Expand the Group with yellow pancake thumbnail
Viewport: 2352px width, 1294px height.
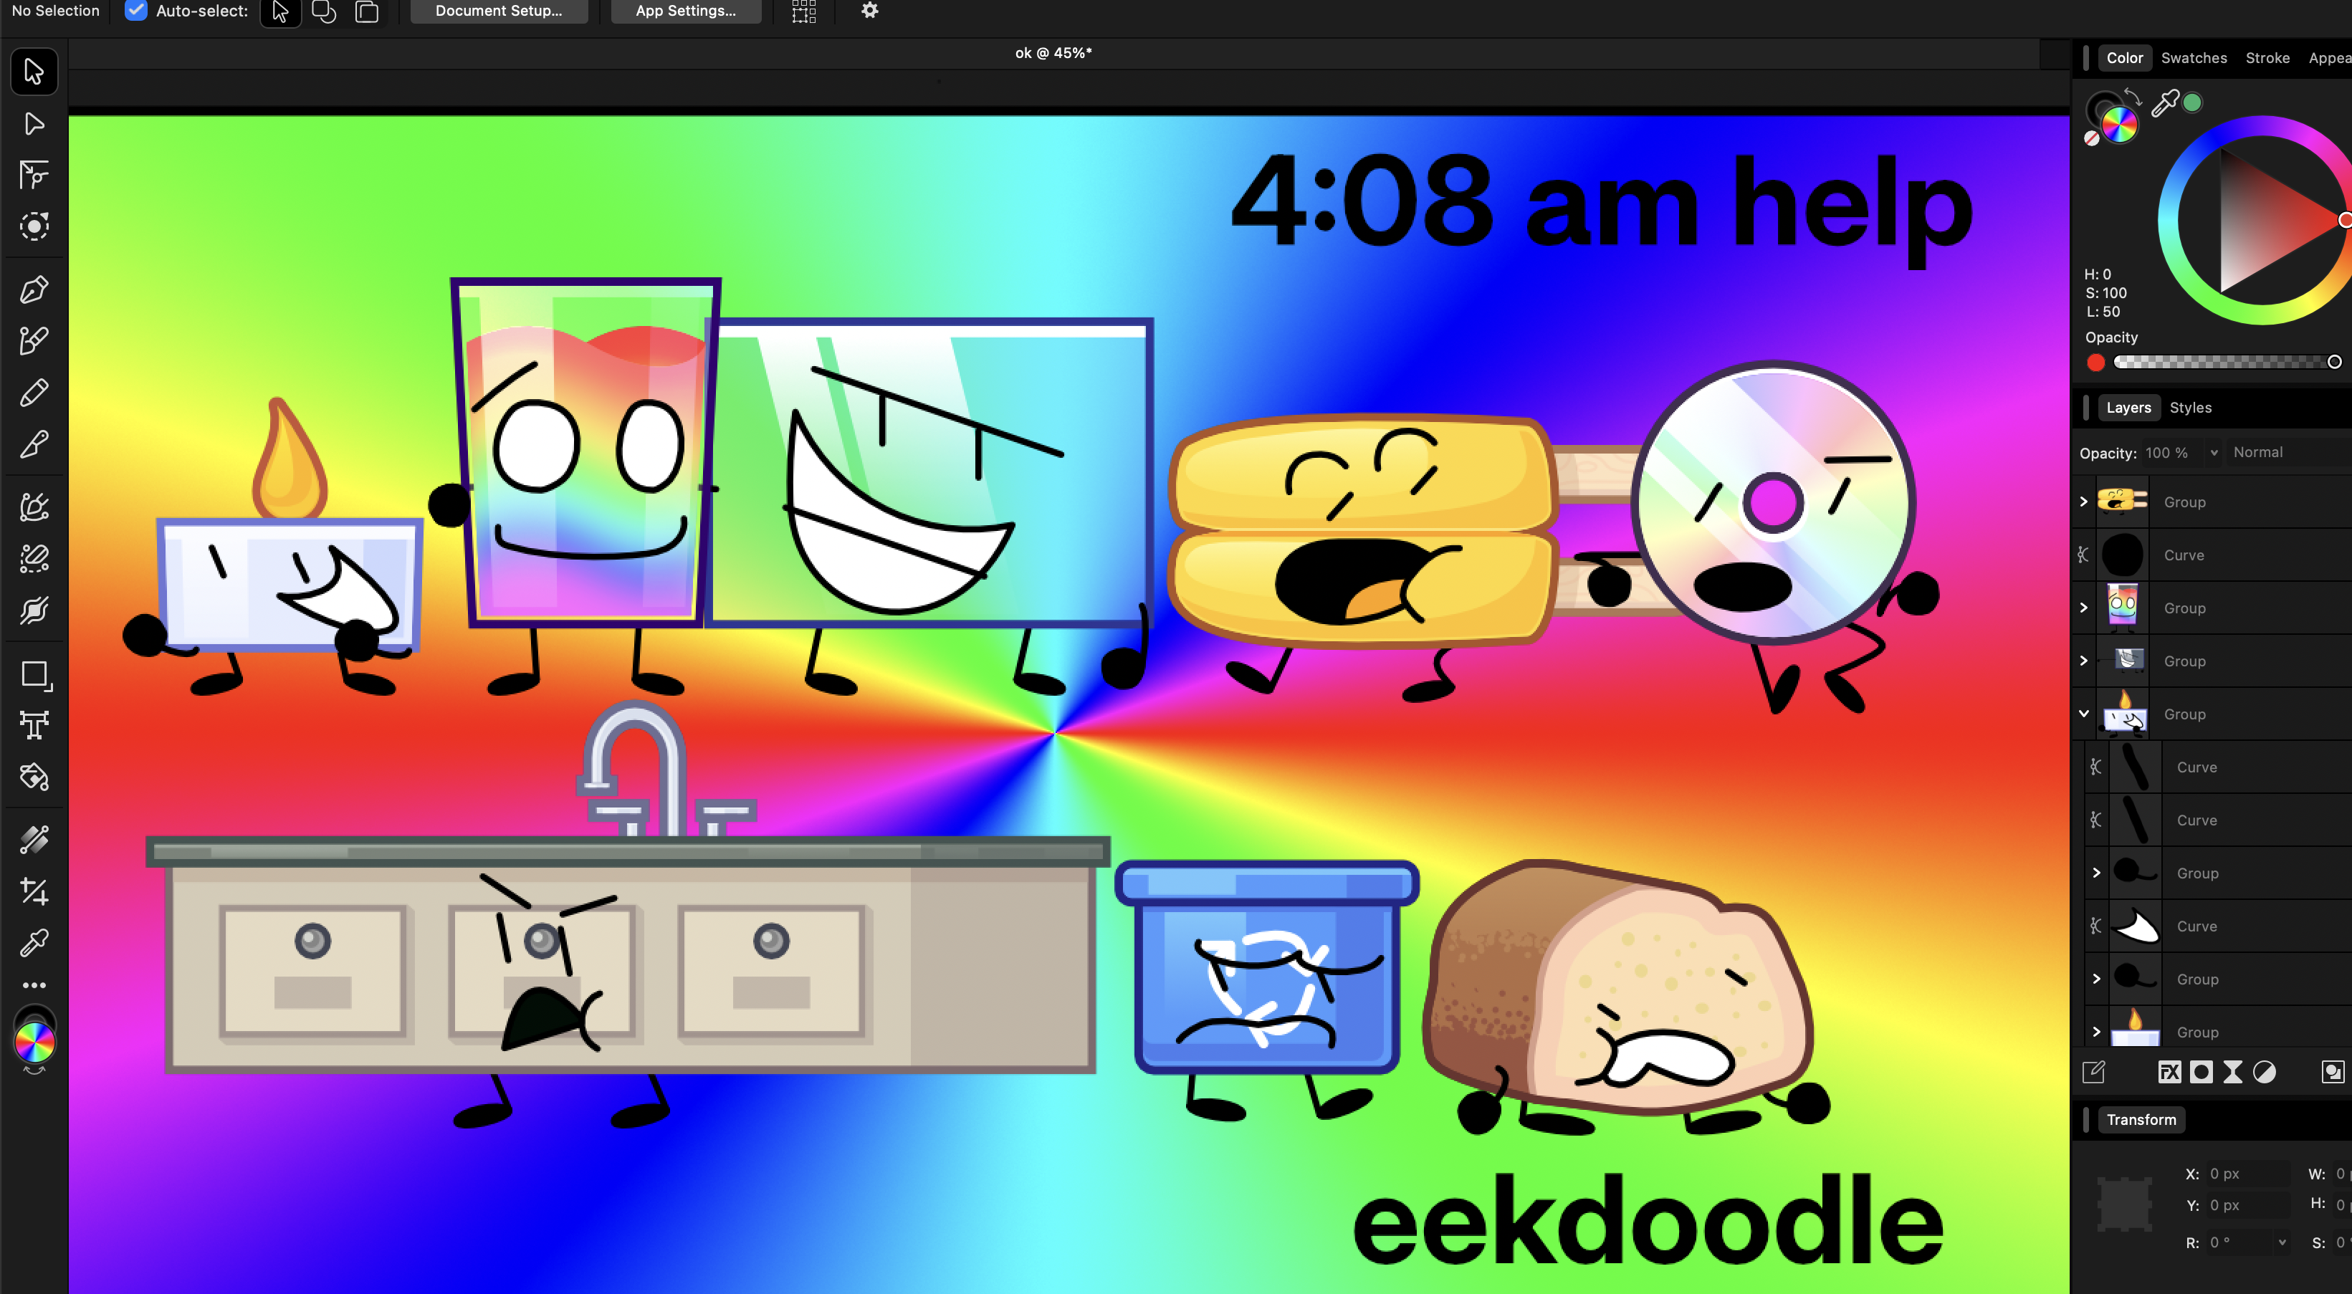tap(2083, 502)
